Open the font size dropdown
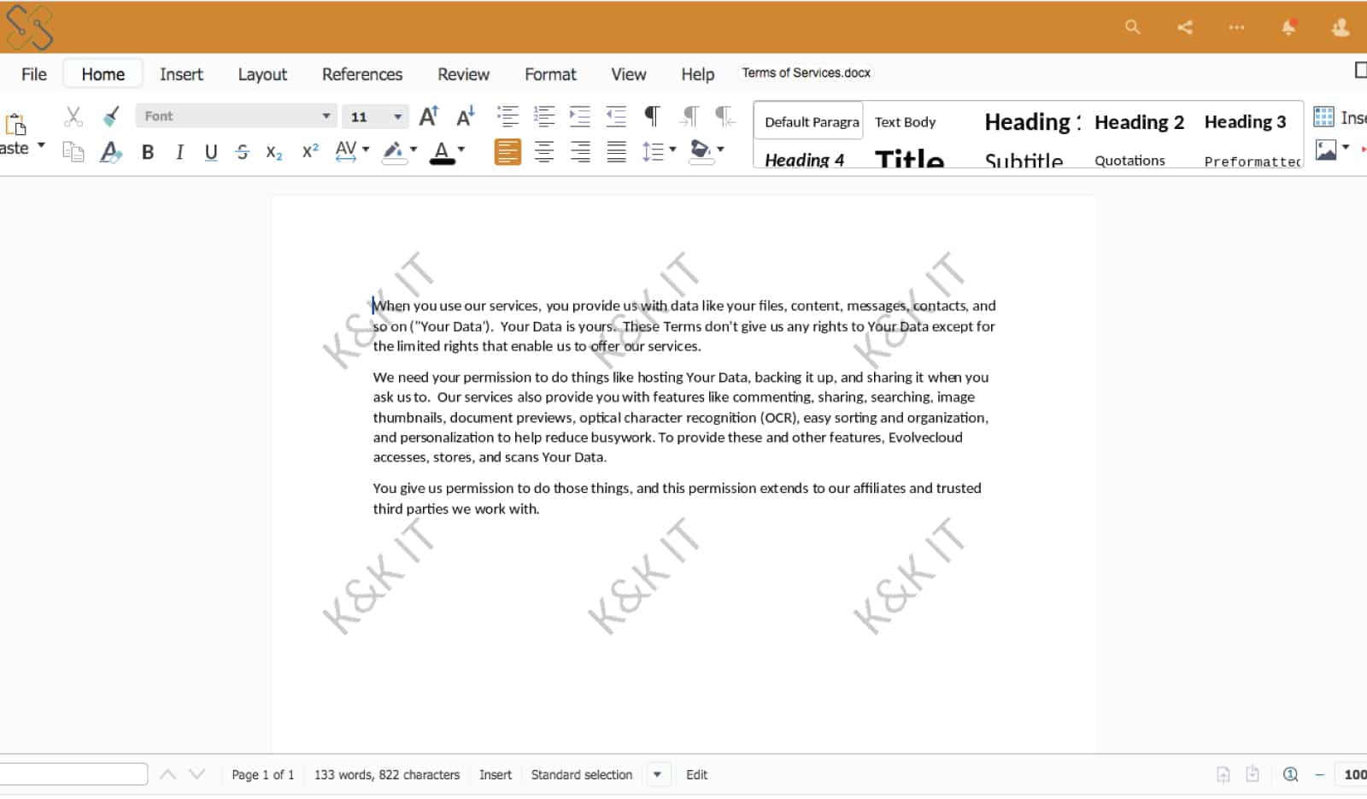This screenshot has height=799, width=1367. [x=396, y=115]
